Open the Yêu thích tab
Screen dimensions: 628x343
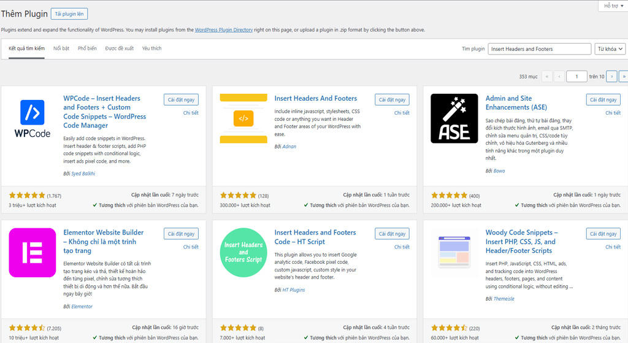tap(151, 48)
